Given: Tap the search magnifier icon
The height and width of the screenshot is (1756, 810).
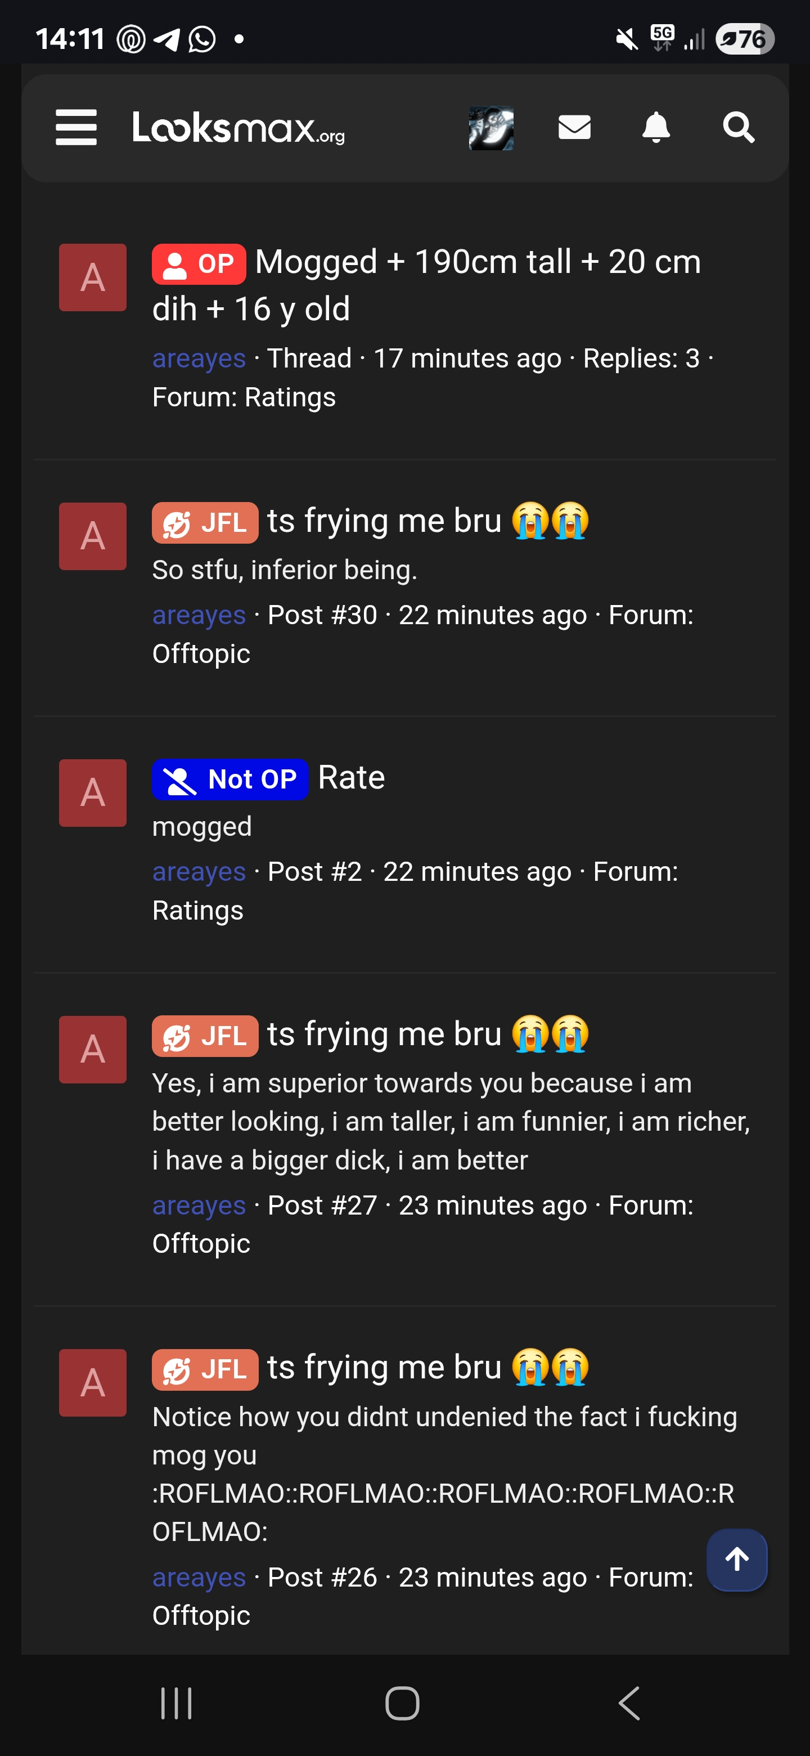Looking at the screenshot, I should pyautogui.click(x=738, y=127).
